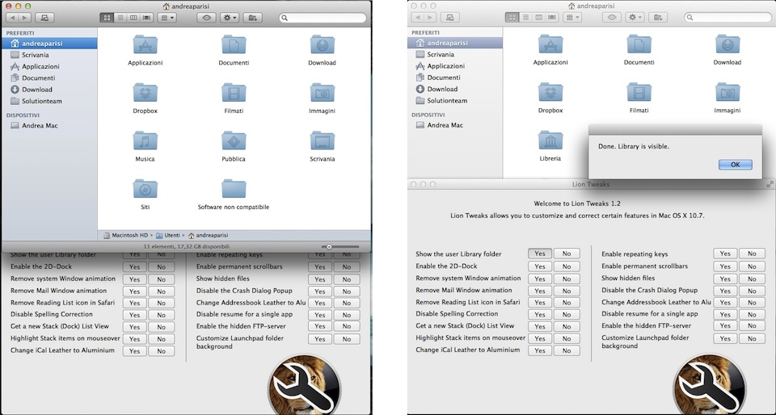Switch right Finder window to list view
The height and width of the screenshot is (415, 776).
[525, 17]
